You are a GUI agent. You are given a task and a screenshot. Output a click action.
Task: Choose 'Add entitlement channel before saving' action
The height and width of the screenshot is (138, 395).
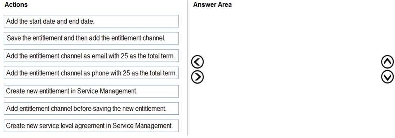[91, 109]
